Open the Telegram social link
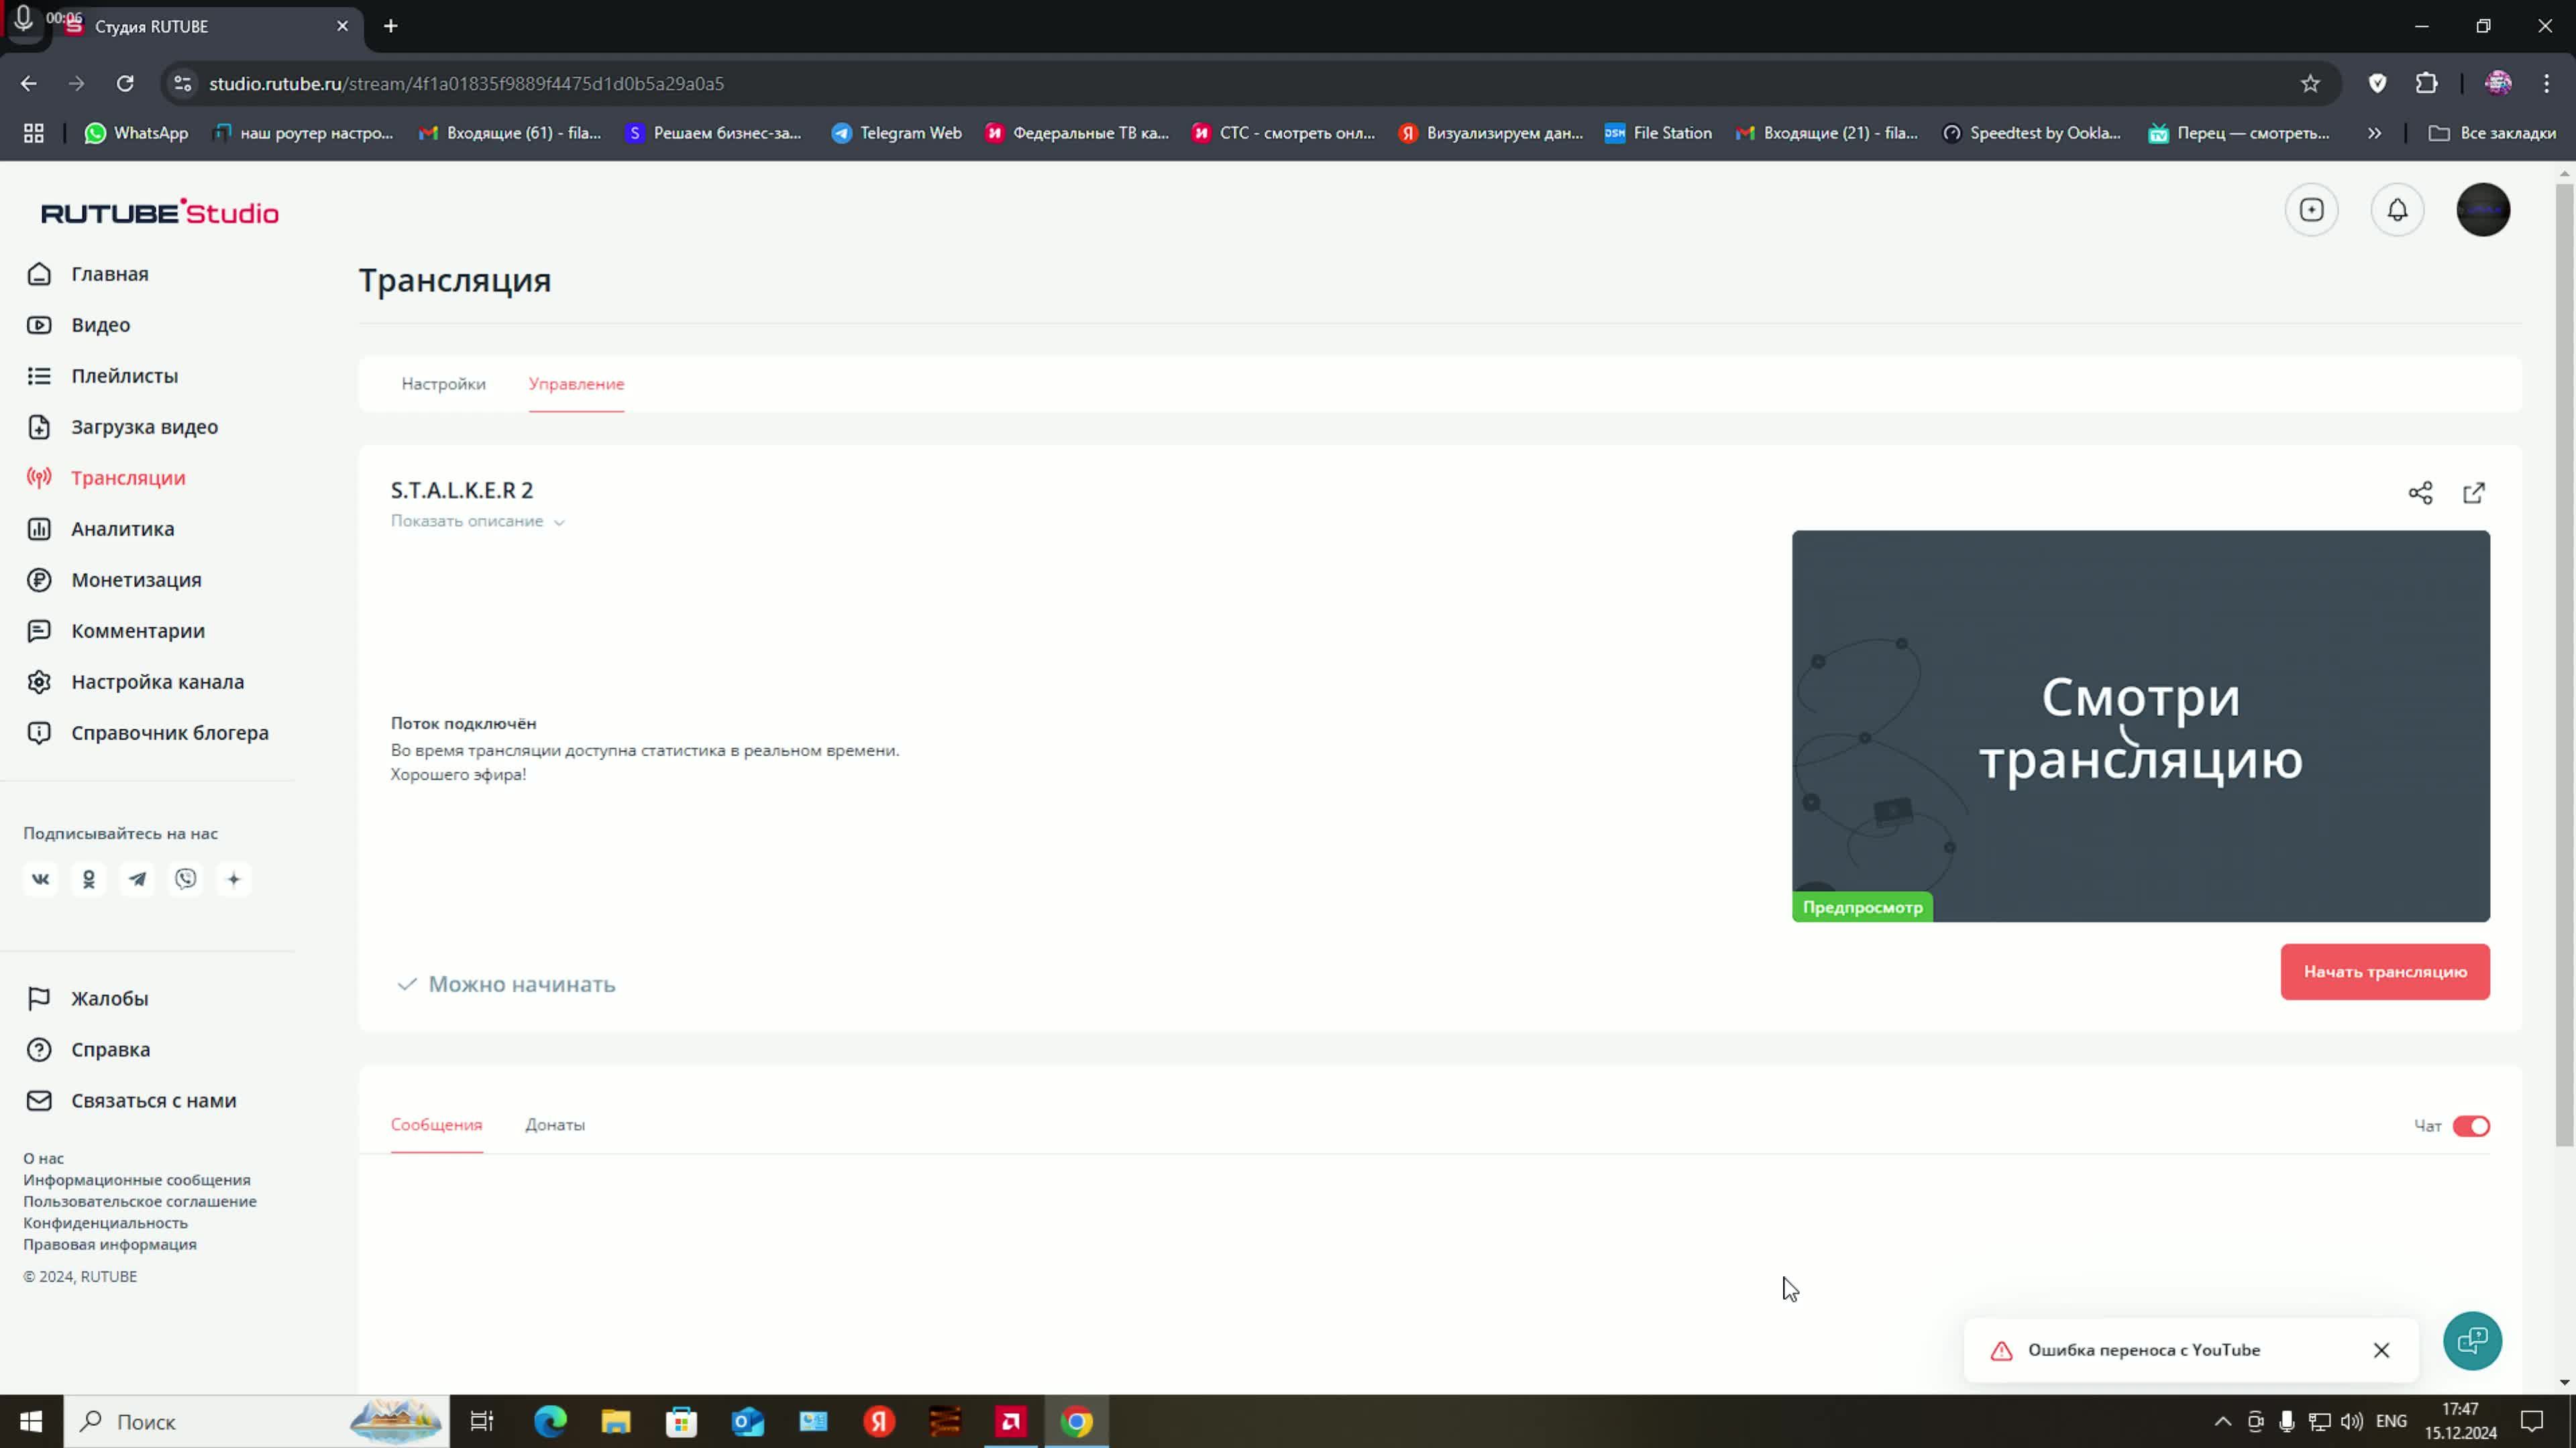This screenshot has height=1448, width=2576. (137, 880)
